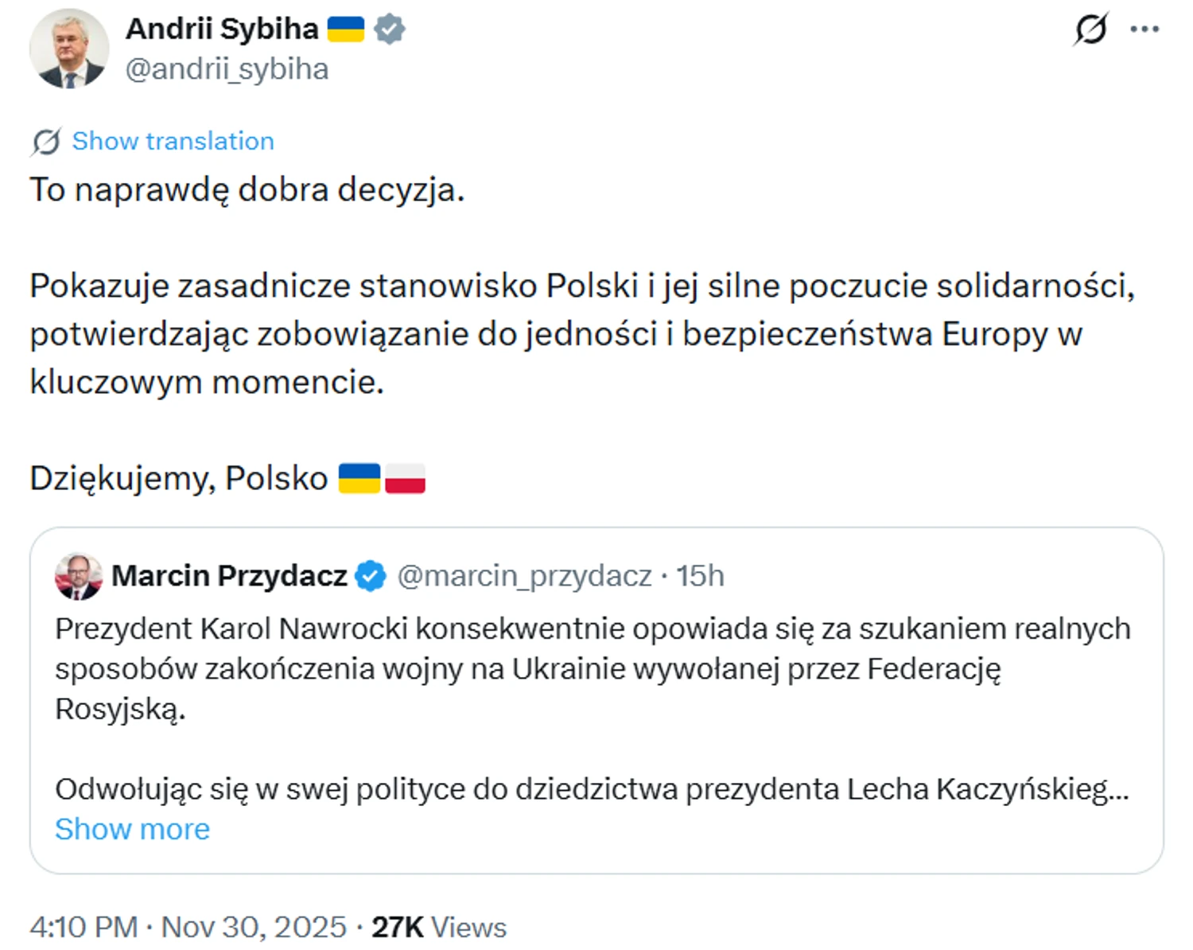Click Andrii Sybiha's profile avatar
The height and width of the screenshot is (950, 1193).
point(69,49)
